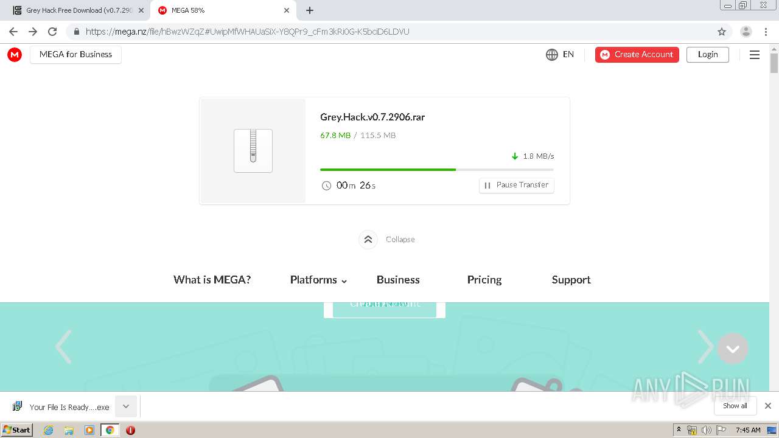This screenshot has width=779, height=438.
Task: Go to next carousel slide arrow
Action: click(705, 347)
